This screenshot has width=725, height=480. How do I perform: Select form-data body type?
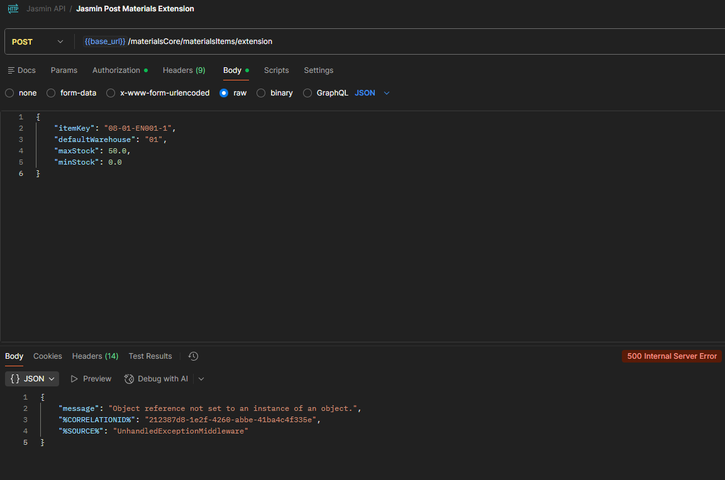click(51, 93)
